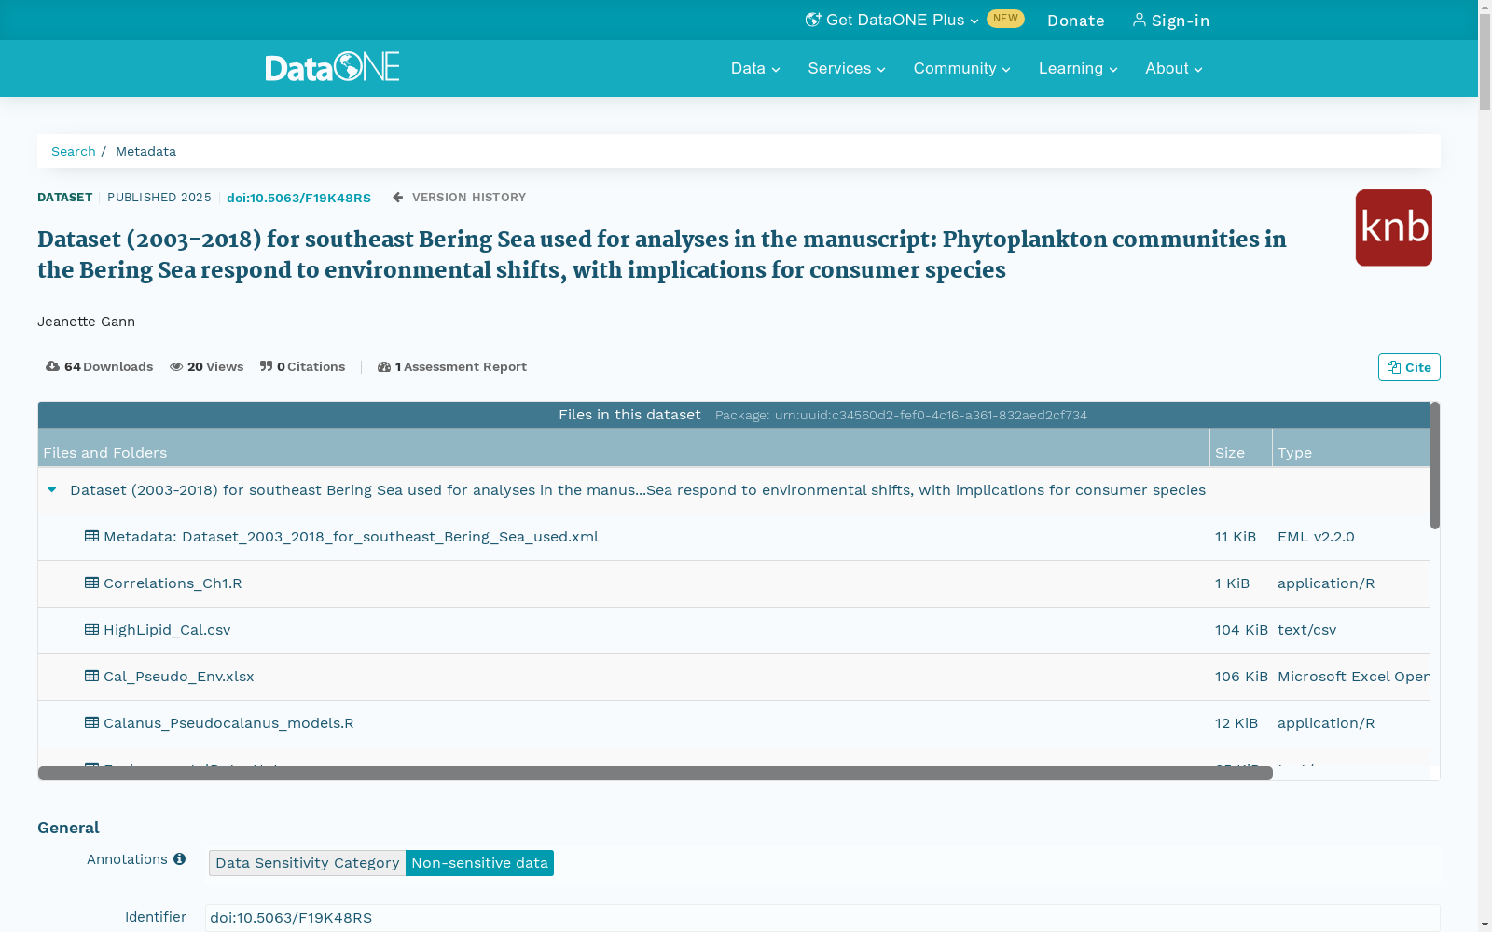Open the Data menu dropdown

click(x=755, y=68)
